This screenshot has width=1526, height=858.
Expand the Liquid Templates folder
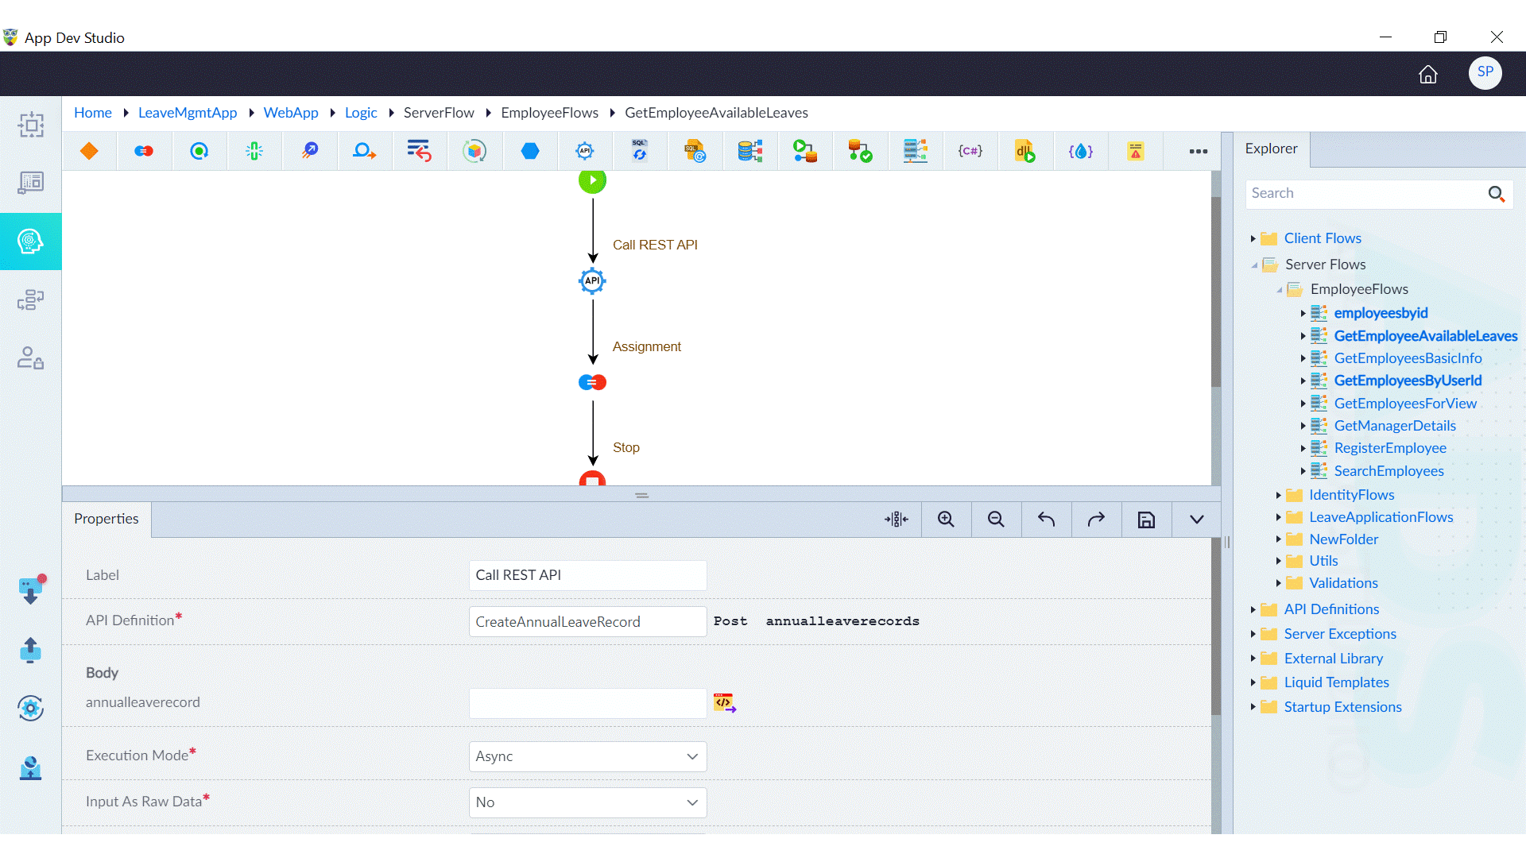[x=1253, y=682]
